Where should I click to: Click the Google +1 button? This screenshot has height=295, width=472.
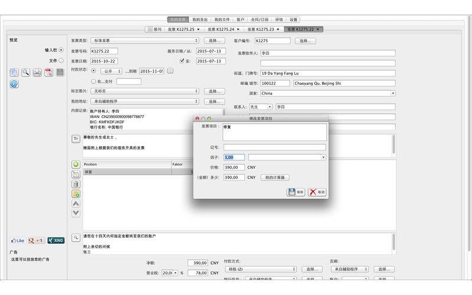pos(37,241)
